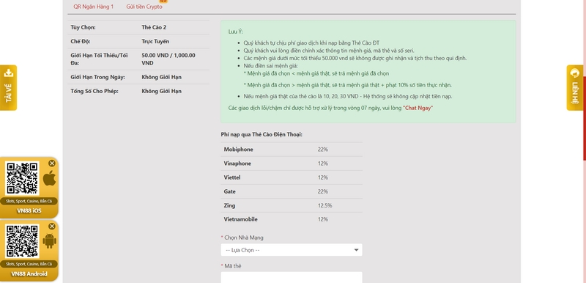Click the VN88 iOS label button
Image resolution: width=586 pixels, height=283 pixels.
(x=29, y=211)
